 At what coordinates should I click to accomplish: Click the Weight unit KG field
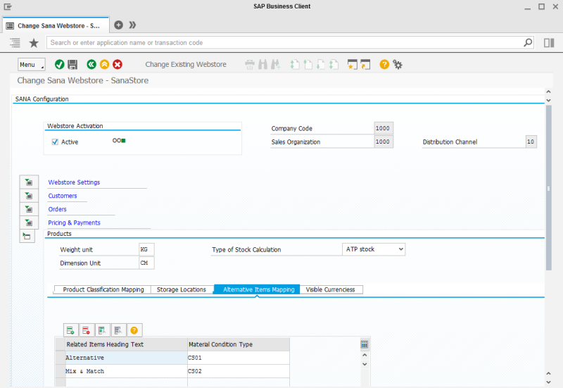146,249
